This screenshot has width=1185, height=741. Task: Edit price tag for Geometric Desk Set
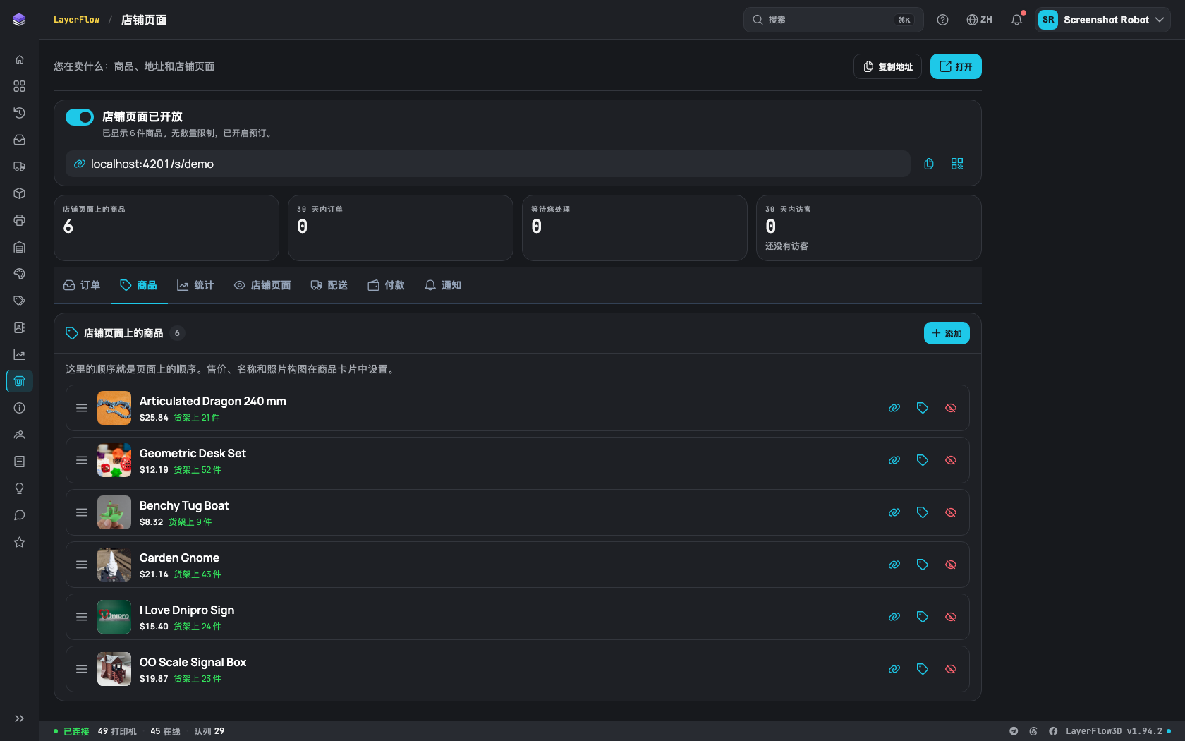point(923,460)
